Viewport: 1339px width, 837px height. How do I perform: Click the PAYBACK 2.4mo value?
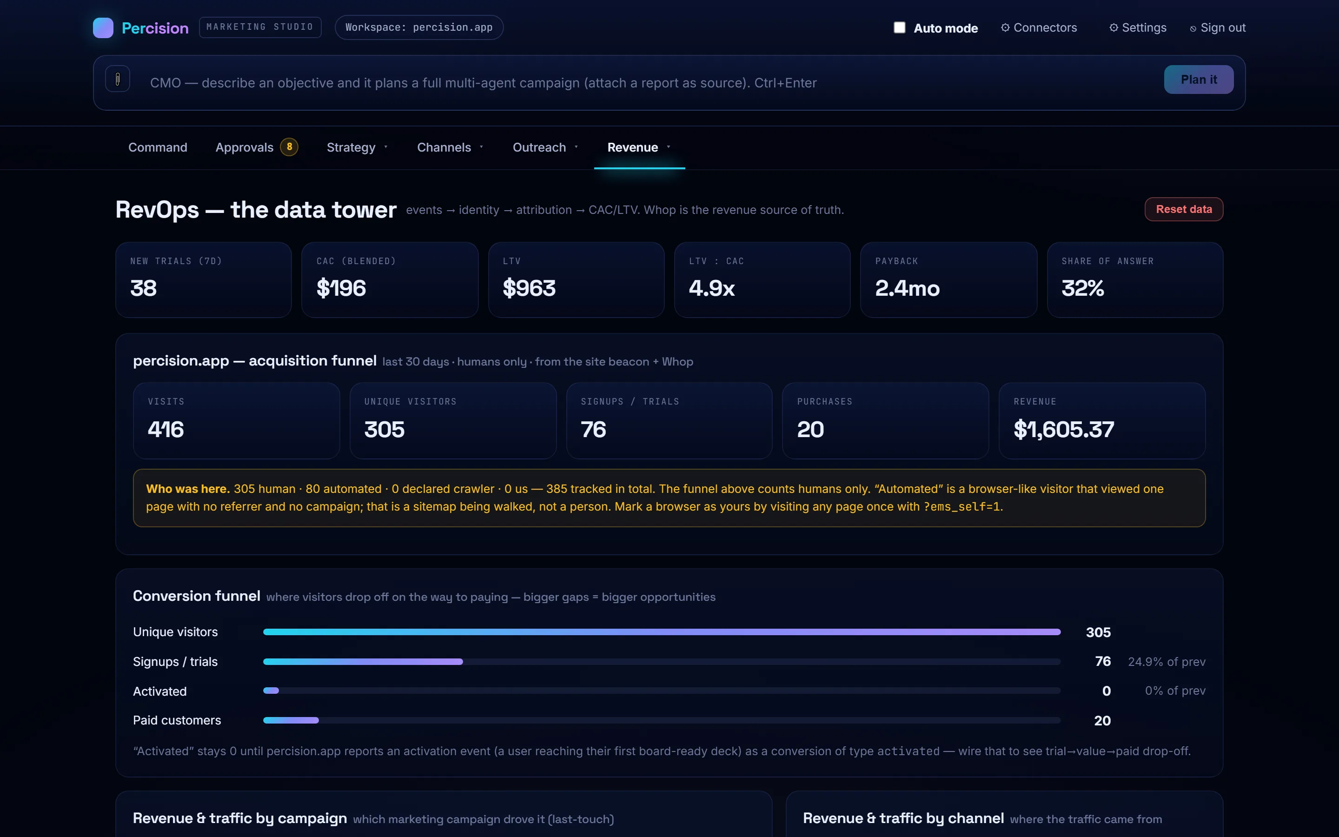908,288
